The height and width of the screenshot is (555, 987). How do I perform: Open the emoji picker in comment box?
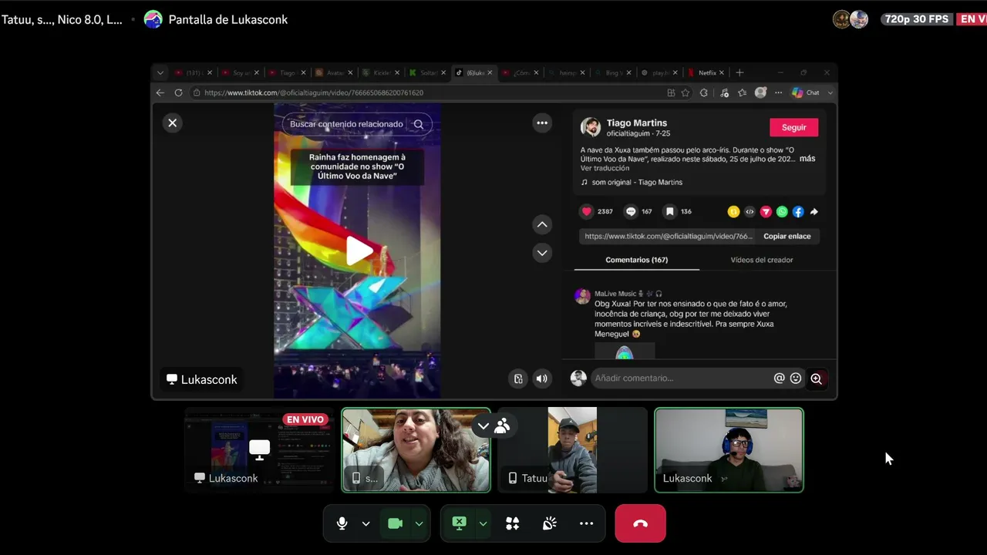tap(796, 378)
